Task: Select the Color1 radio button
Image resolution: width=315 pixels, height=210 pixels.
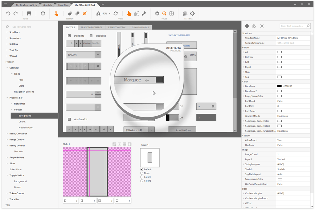Action: (142, 177)
